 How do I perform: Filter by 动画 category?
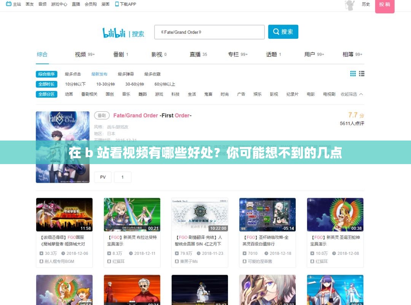[69, 94]
